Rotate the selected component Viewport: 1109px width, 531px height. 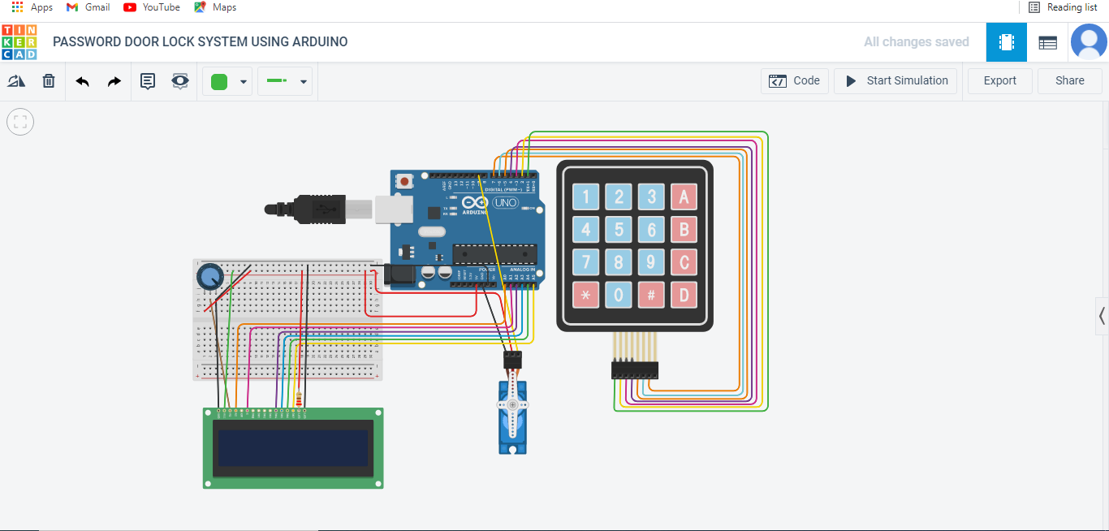16,81
